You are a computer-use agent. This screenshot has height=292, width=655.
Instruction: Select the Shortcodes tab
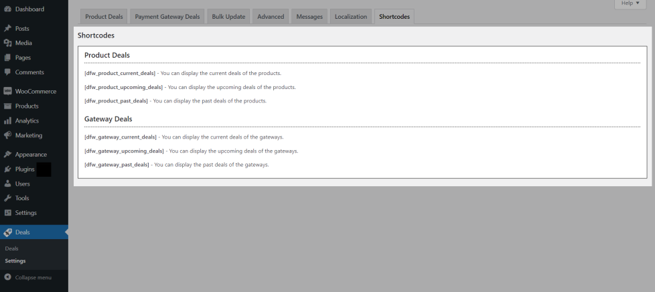(x=394, y=16)
